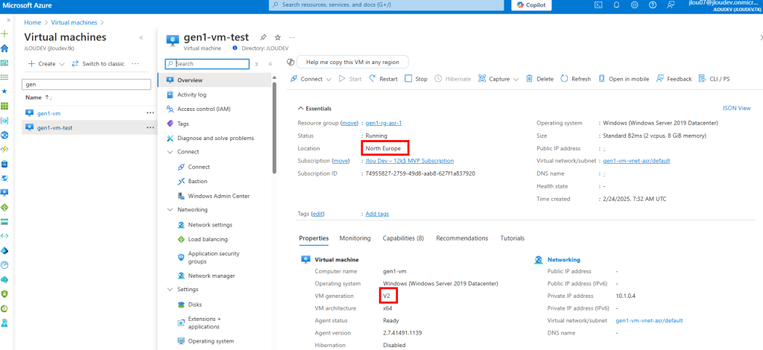Screen dimensions: 763x350
Task: Delete the virtual machine
Action: (x=539, y=79)
